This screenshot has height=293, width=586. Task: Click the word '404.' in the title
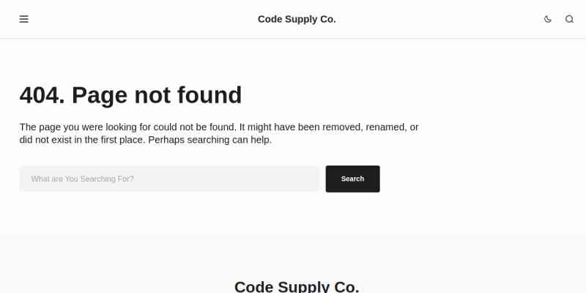click(x=42, y=95)
